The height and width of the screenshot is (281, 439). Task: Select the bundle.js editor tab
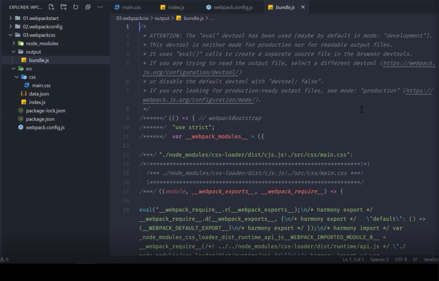[285, 7]
